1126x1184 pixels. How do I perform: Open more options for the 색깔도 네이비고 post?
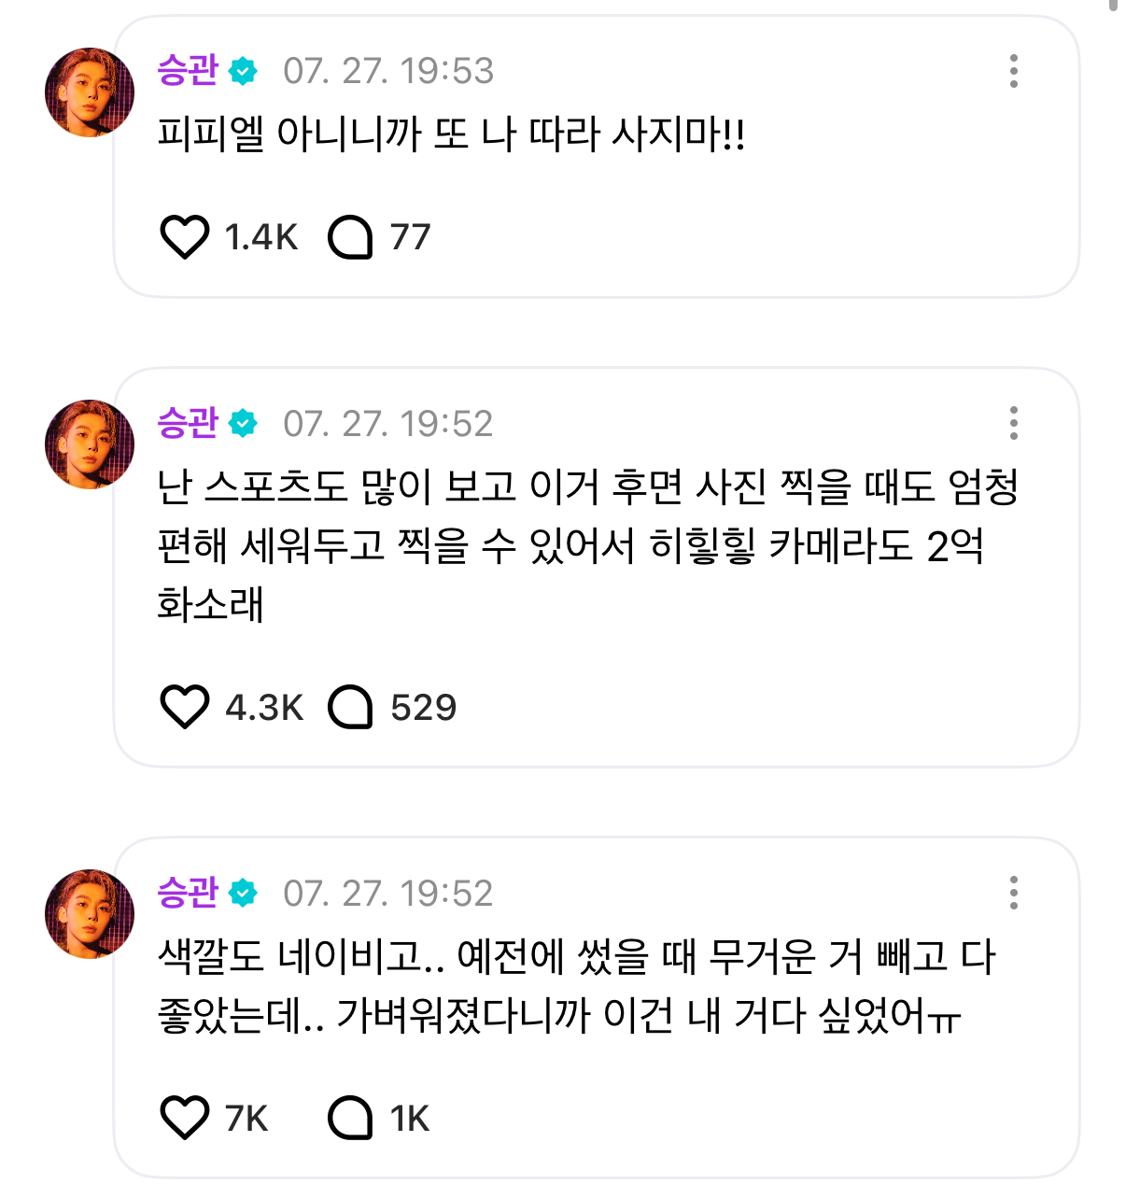[x=1013, y=893]
